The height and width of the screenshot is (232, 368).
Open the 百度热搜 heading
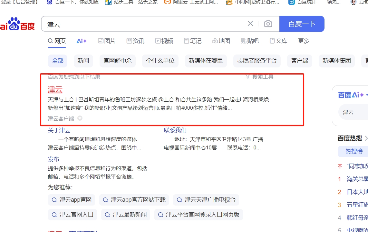click(x=350, y=138)
